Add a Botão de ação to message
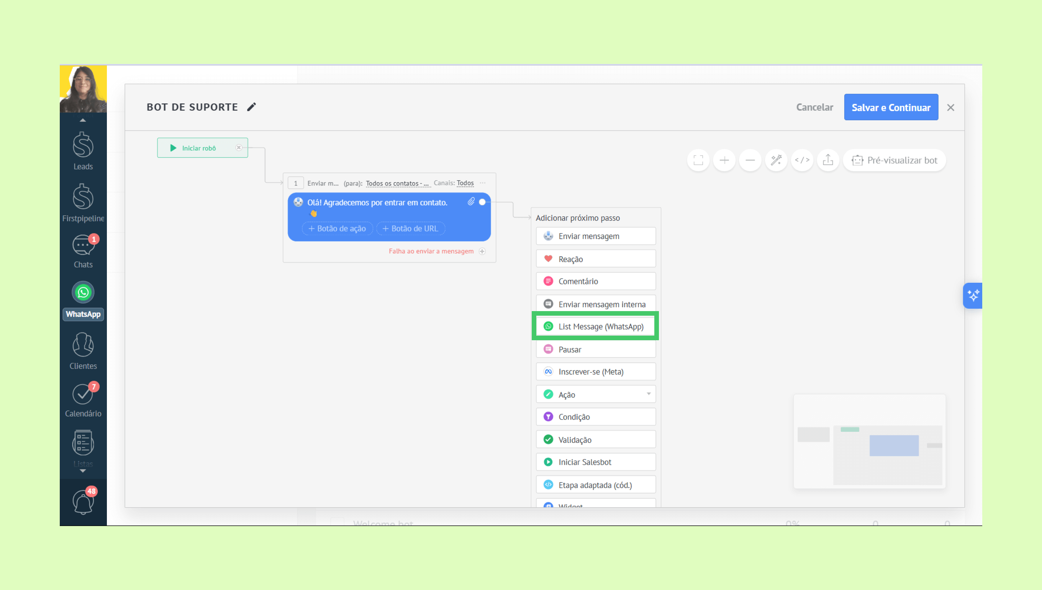The height and width of the screenshot is (590, 1042). coord(337,229)
